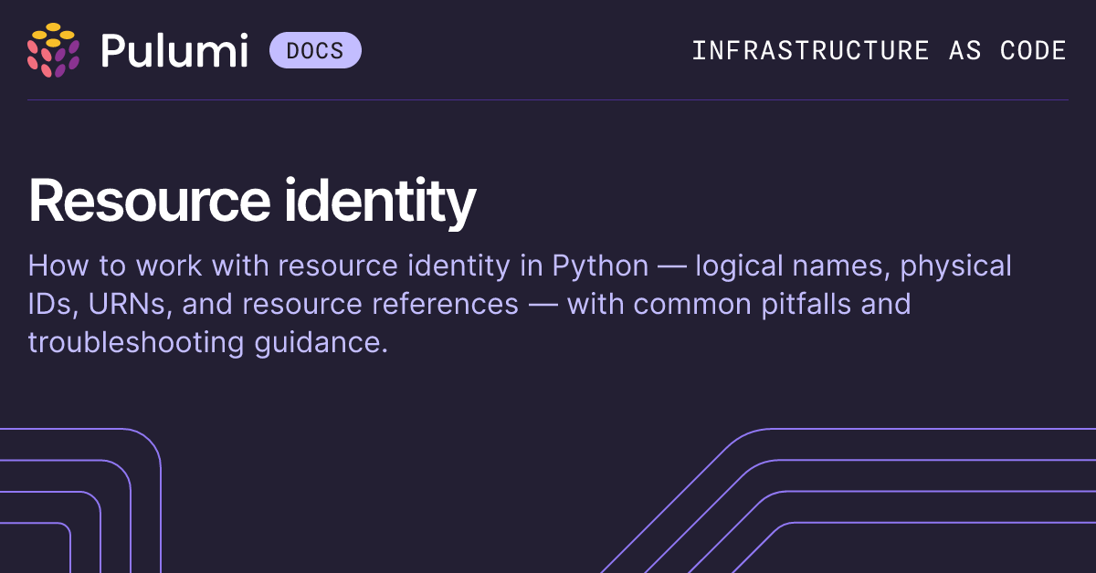Click the description paragraph starting "How to work"

coord(521,305)
